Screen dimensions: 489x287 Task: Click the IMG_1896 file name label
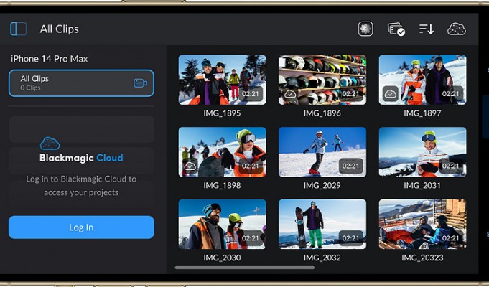tap(322, 113)
